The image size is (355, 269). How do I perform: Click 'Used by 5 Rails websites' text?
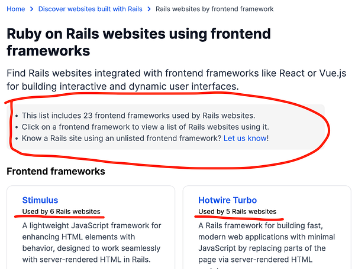[x=237, y=211]
